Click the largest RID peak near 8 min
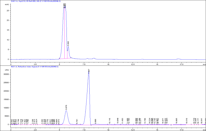Image resolution: width=206 pixels, height=131 pixels. click(x=89, y=73)
